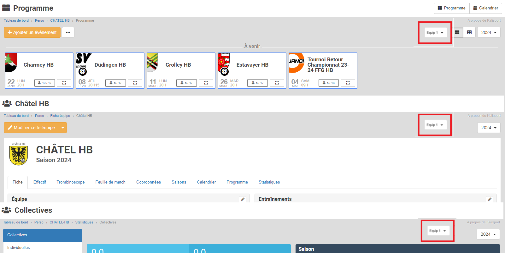
Task: Expand the Charmey HB event card
Action: point(64,83)
